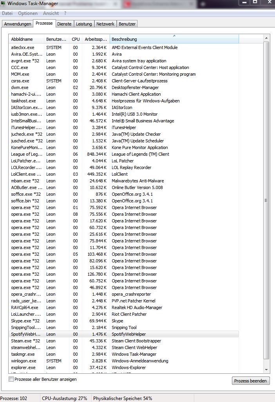Viewport: 275px width, 402px height.
Task: Click the vertical scrollbar thumb
Action: pyautogui.click(x=266, y=200)
